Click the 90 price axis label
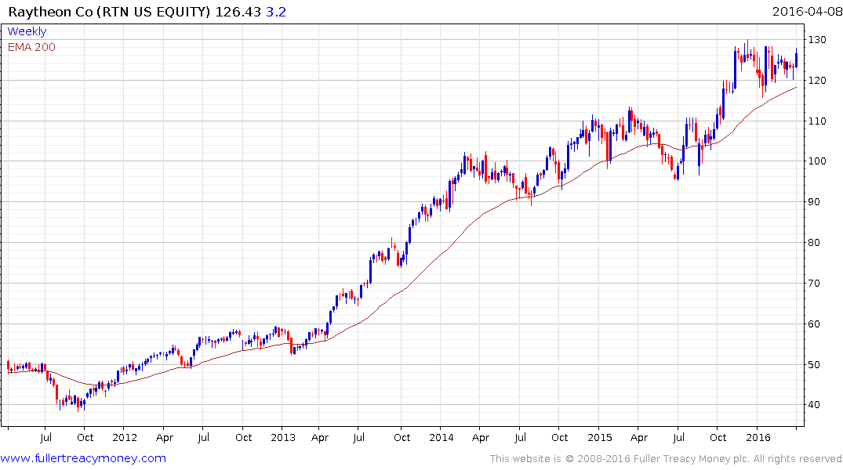 [814, 202]
